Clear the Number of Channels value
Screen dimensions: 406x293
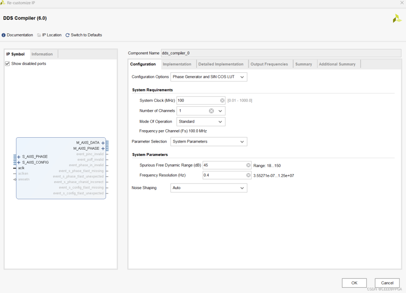[212, 111]
